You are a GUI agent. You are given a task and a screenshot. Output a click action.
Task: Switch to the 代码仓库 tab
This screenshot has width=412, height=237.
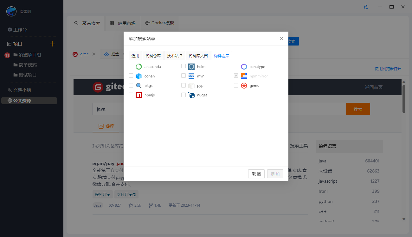[x=153, y=56]
